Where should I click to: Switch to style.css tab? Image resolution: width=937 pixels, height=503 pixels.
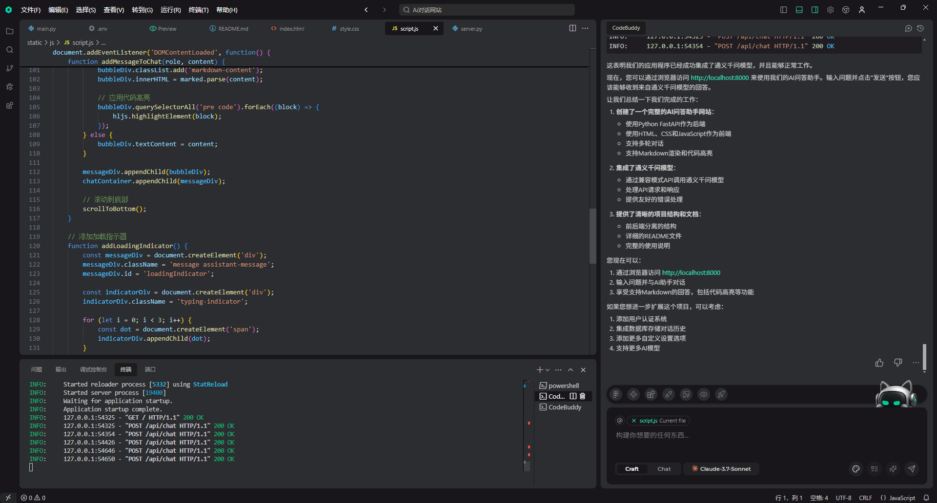pyautogui.click(x=345, y=29)
